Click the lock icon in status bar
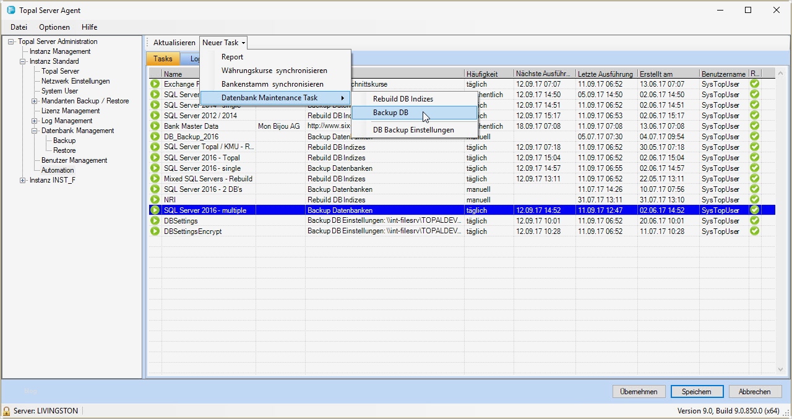This screenshot has height=419, width=792. [7, 411]
